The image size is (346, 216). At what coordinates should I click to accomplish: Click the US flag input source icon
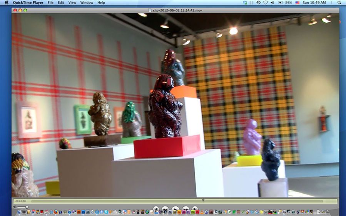click(297, 3)
